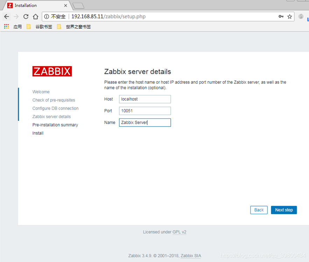This screenshot has width=309, height=262.
Task: Click the address bar URL
Action: (108, 16)
